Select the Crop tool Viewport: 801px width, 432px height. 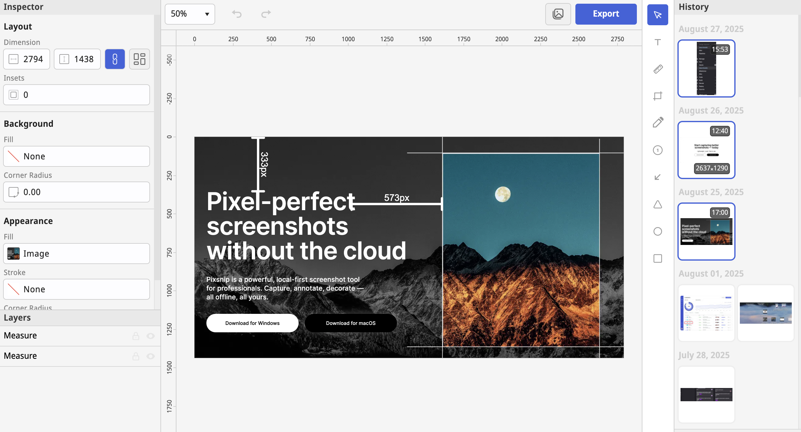657,96
